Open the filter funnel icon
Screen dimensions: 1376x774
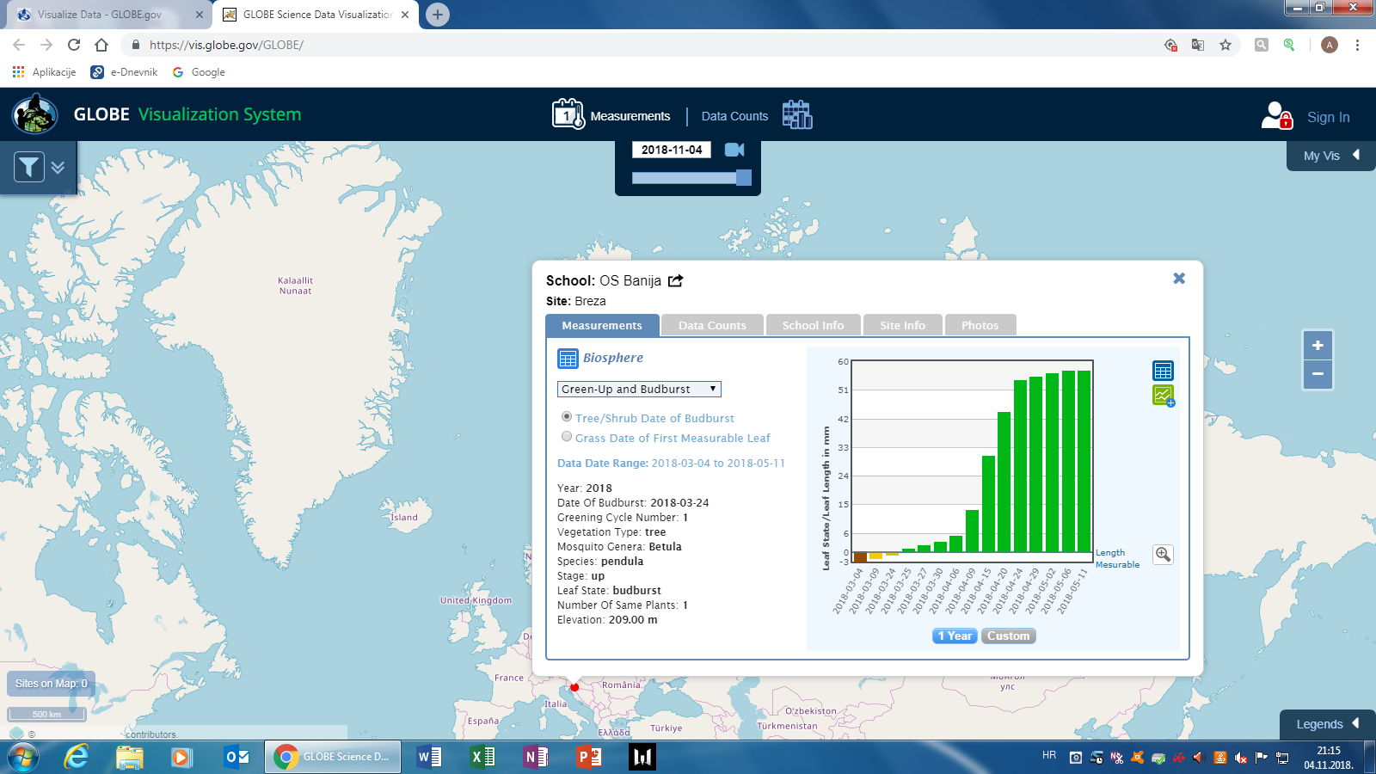pos(29,167)
